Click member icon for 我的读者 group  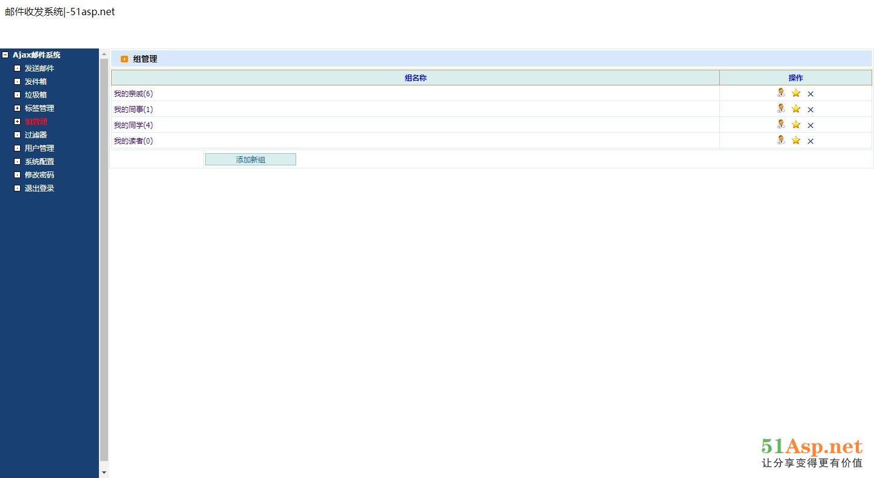click(781, 140)
